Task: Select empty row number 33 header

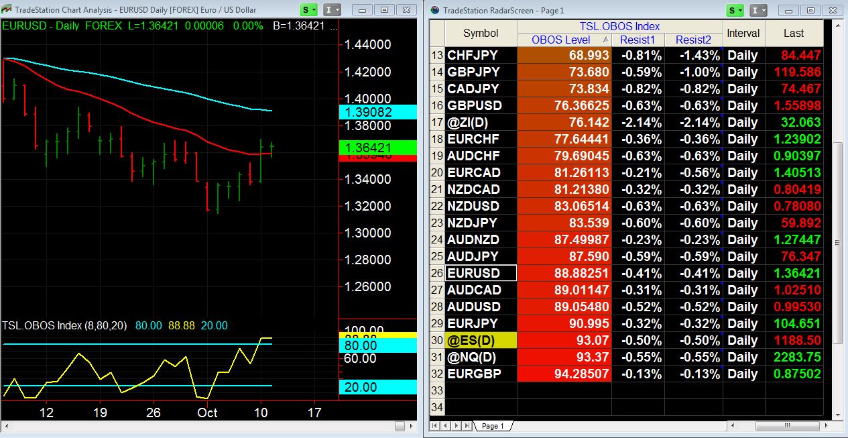Action: point(437,390)
